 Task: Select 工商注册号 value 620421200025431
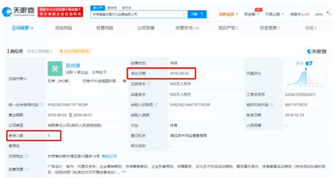300,94
